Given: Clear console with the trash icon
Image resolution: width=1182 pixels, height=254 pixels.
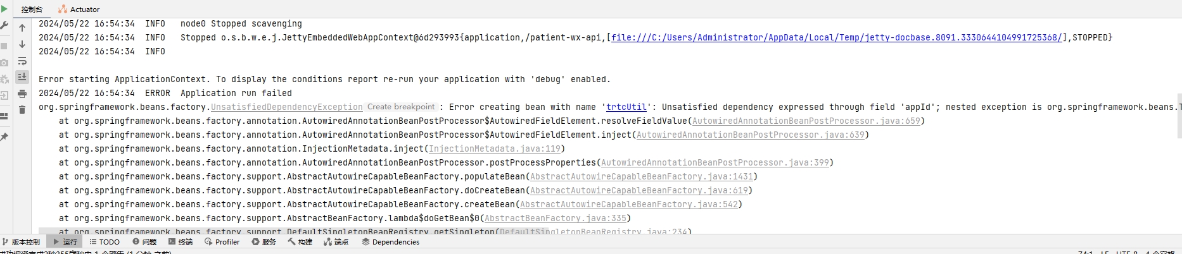Looking at the screenshot, I should tap(22, 110).
